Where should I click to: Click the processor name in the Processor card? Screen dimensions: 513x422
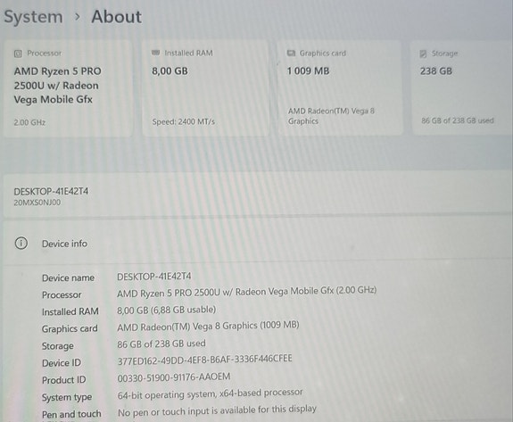click(x=58, y=86)
